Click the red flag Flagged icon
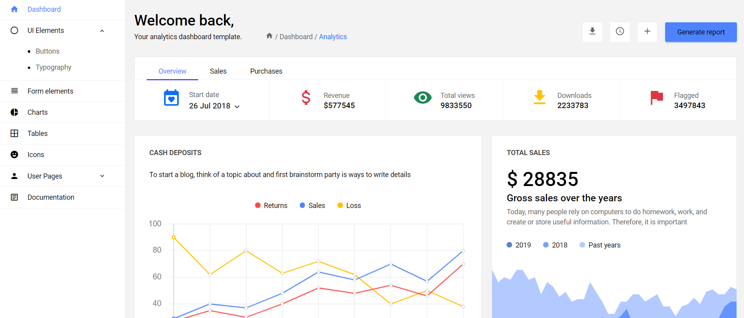Screen dimensions: 744x318 (656, 98)
